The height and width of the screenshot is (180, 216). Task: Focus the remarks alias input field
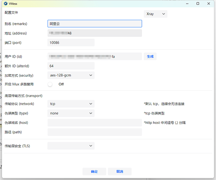(x=95, y=24)
